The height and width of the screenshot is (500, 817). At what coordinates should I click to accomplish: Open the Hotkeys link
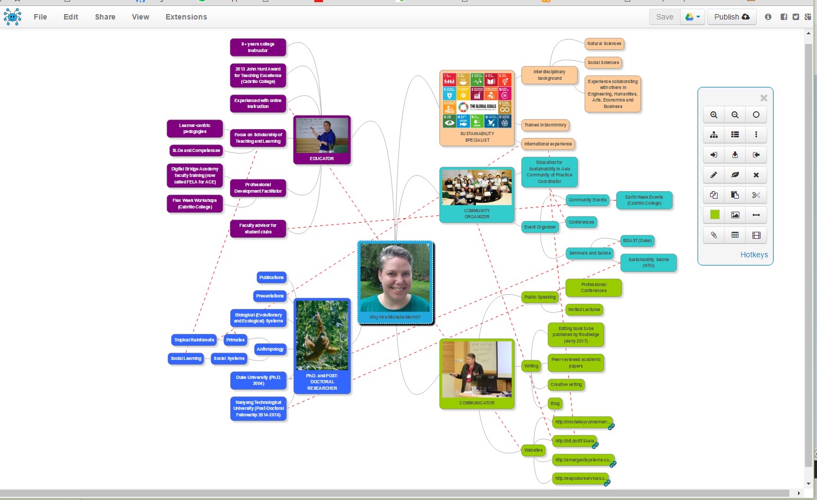(754, 255)
